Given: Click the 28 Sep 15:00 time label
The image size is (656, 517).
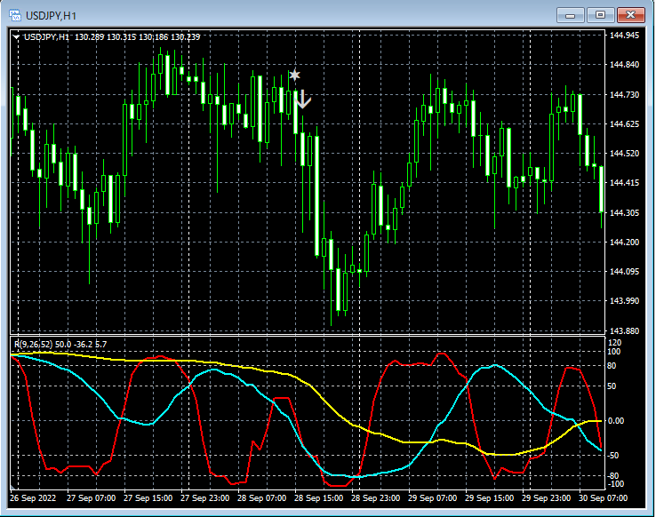Looking at the screenshot, I should pyautogui.click(x=320, y=499).
